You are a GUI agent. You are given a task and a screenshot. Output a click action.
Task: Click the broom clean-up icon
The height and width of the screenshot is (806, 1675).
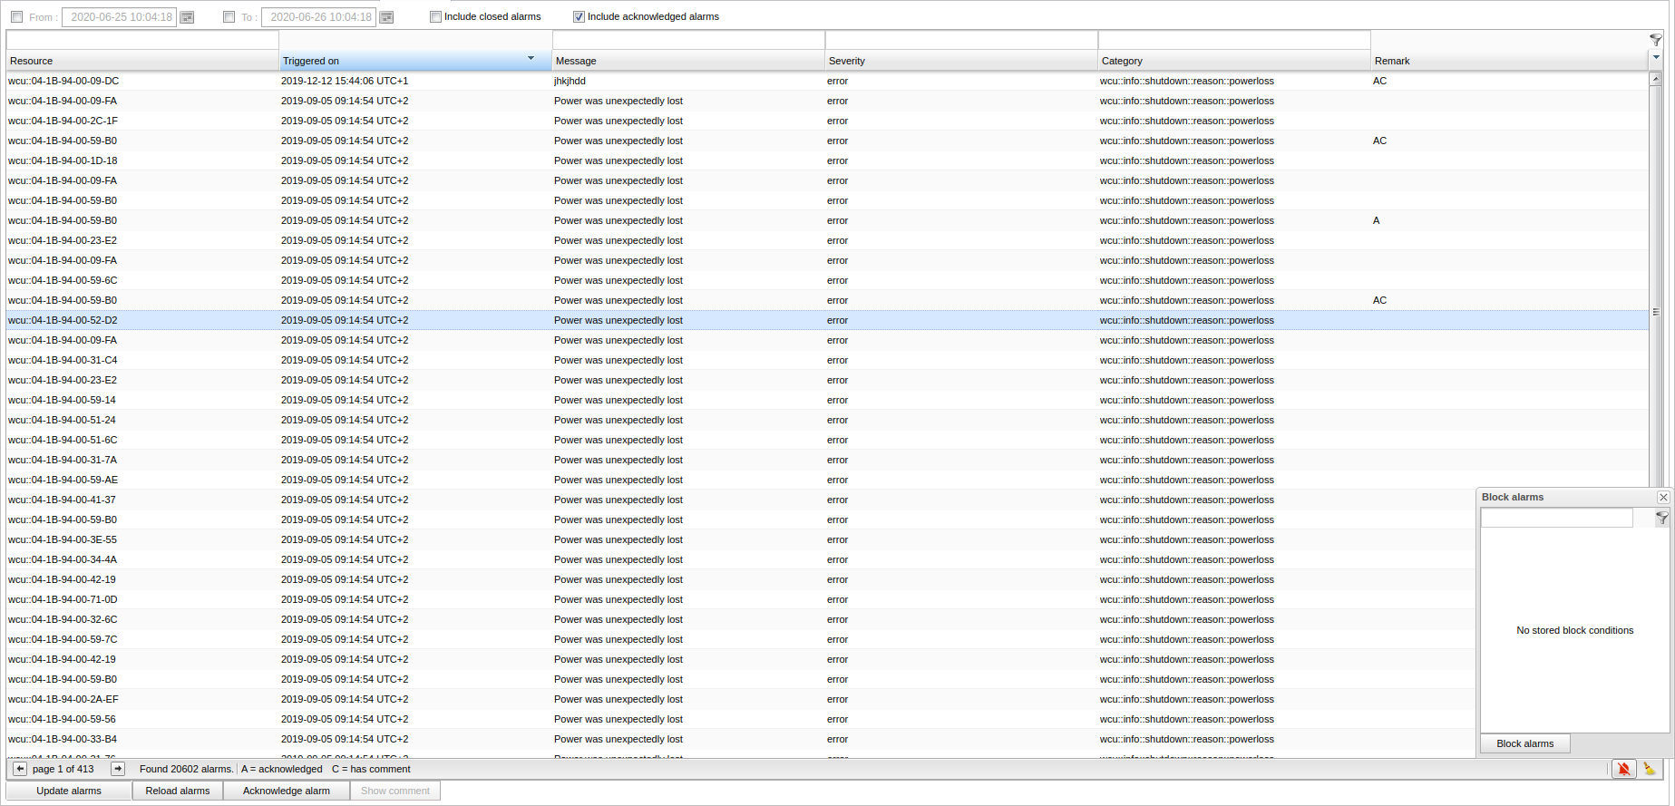(1650, 769)
